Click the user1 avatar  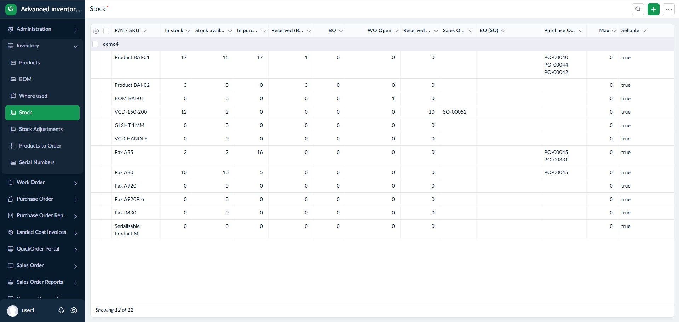click(13, 311)
